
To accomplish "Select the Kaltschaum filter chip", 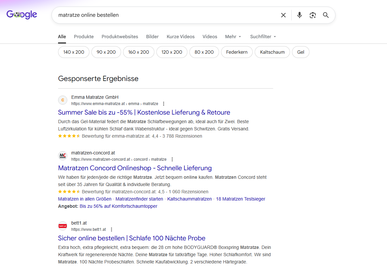I will [x=272, y=52].
